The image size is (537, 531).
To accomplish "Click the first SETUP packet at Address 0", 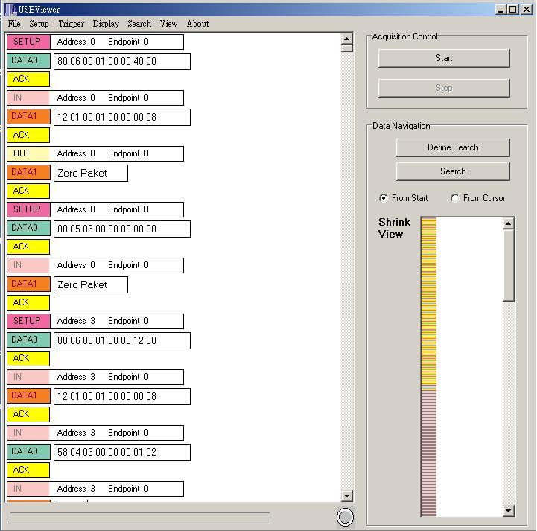I will tap(95, 42).
